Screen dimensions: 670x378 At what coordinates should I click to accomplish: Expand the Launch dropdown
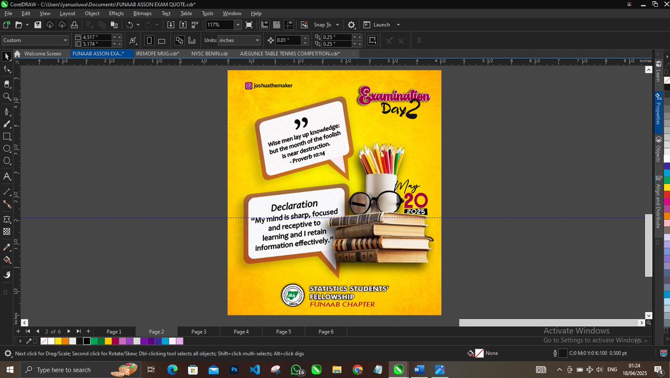coord(398,25)
